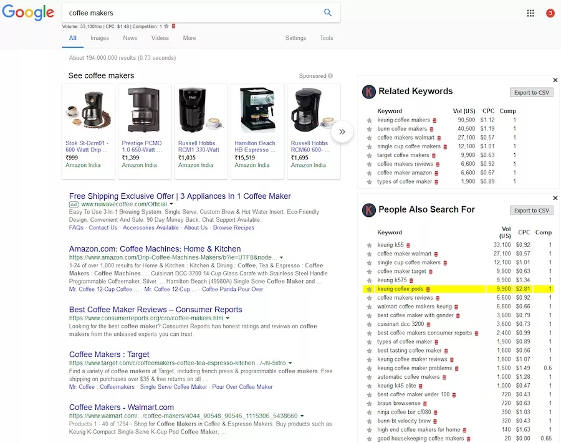The width and height of the screenshot is (561, 443).
Task: Expand dropdown arrow beside consumerreports.org URL
Action: 228,318
